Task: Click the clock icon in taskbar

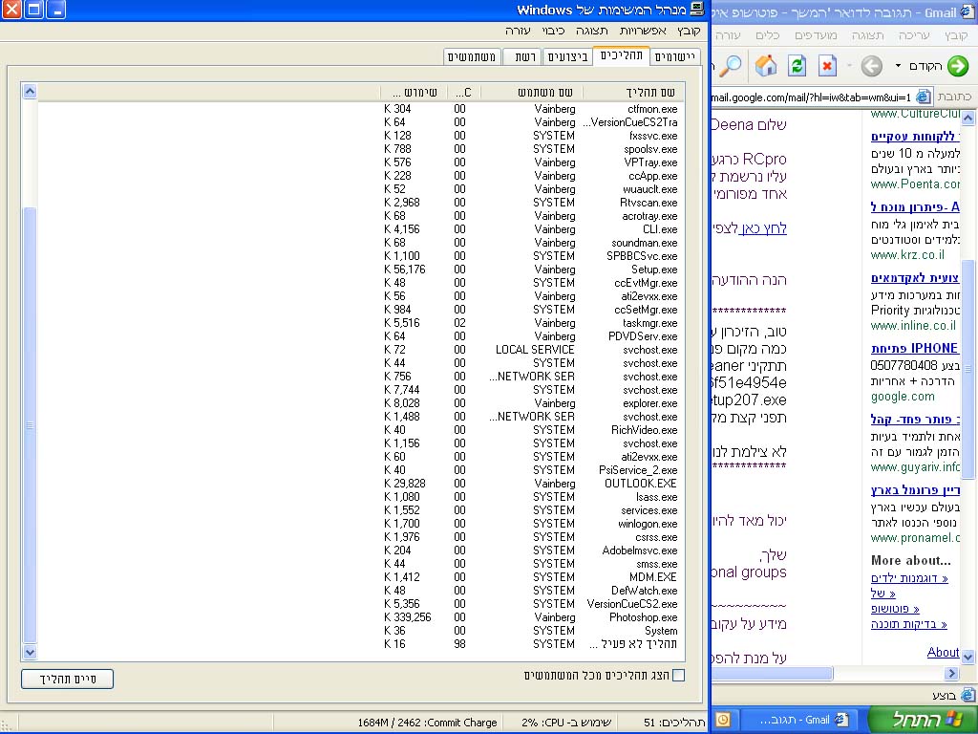Action: click(723, 720)
